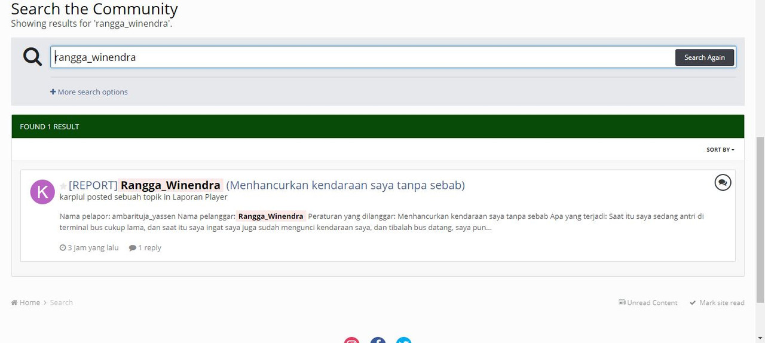Expand More search options
Screen dimensions: 765x343
coord(89,92)
